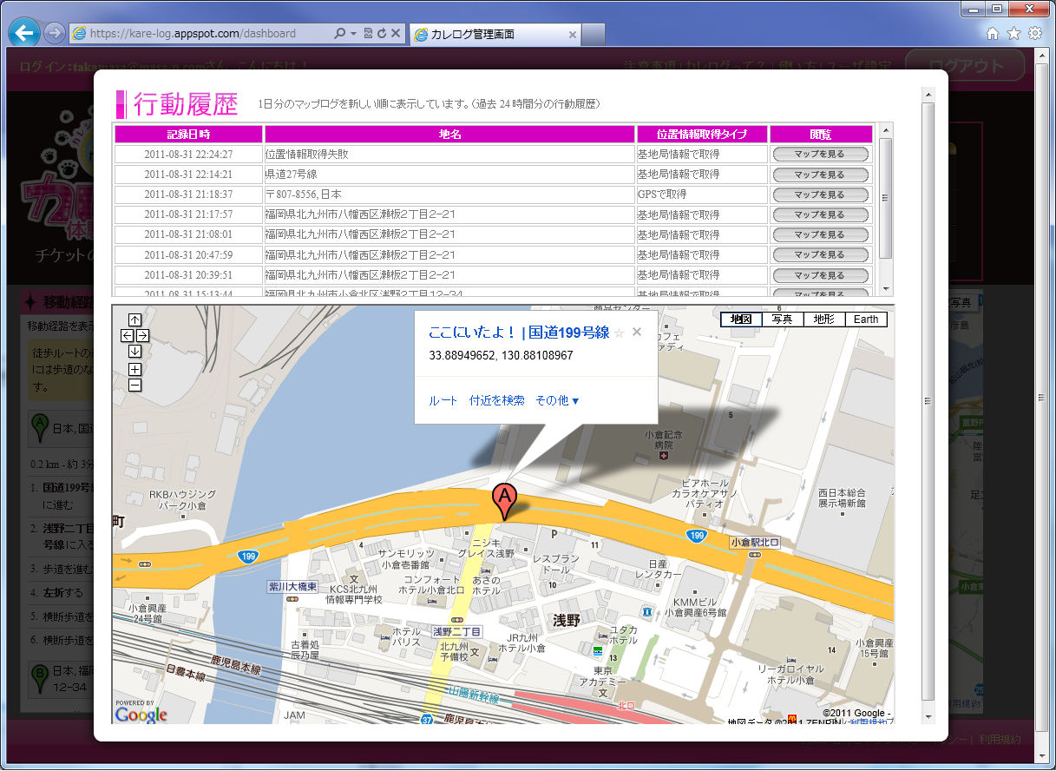
Task: Refresh the page in browser address bar
Action: (x=381, y=34)
